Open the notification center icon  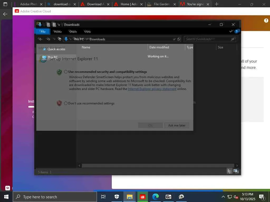click(262, 197)
